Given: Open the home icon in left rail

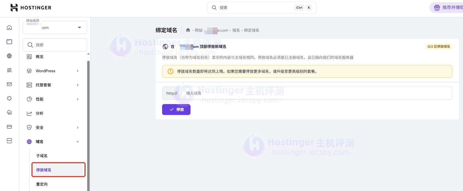Looking at the screenshot, I should [x=9, y=28].
